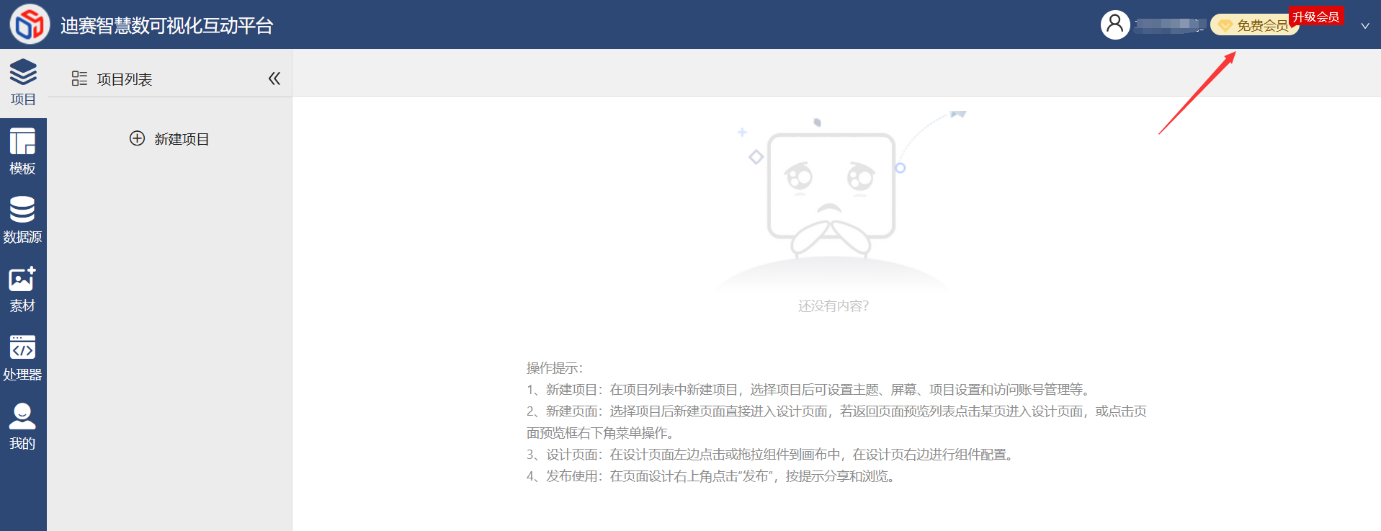Click the tip line starting with 1、新建项目
This screenshot has height=531, width=1381.
pos(810,390)
